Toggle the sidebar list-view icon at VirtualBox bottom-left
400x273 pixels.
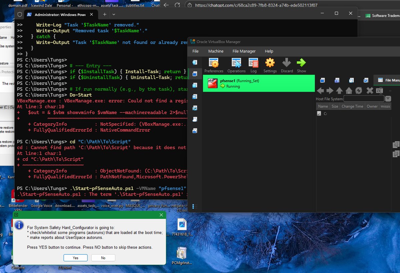click(x=195, y=206)
